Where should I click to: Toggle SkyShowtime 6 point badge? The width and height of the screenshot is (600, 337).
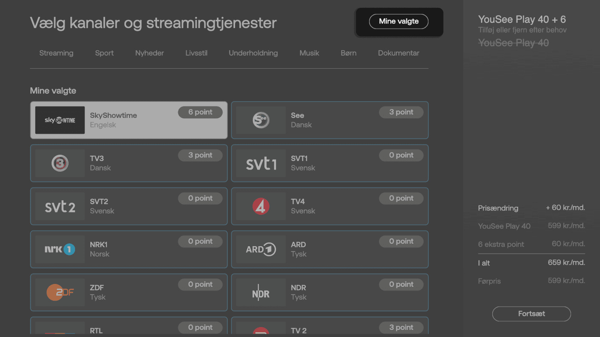pos(200,112)
